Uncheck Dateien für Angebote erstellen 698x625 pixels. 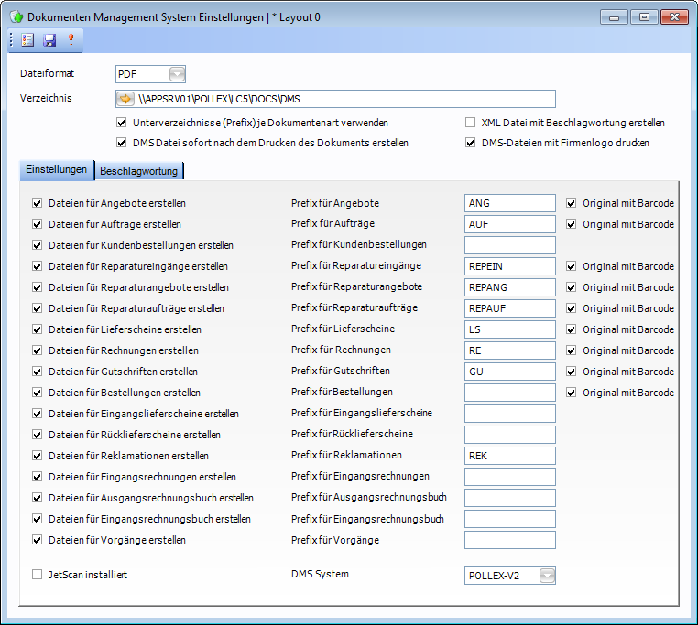click(38, 203)
